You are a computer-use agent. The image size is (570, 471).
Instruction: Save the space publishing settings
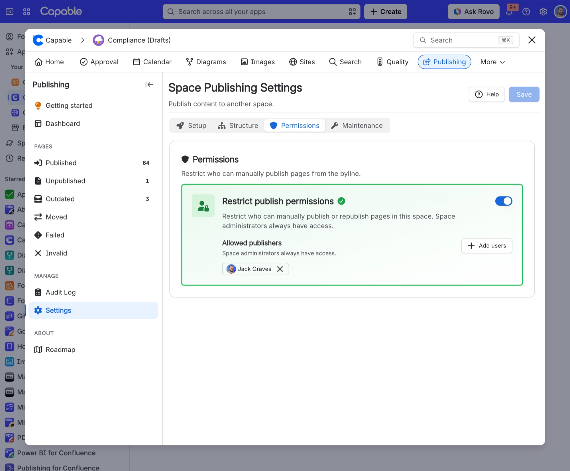(x=524, y=94)
